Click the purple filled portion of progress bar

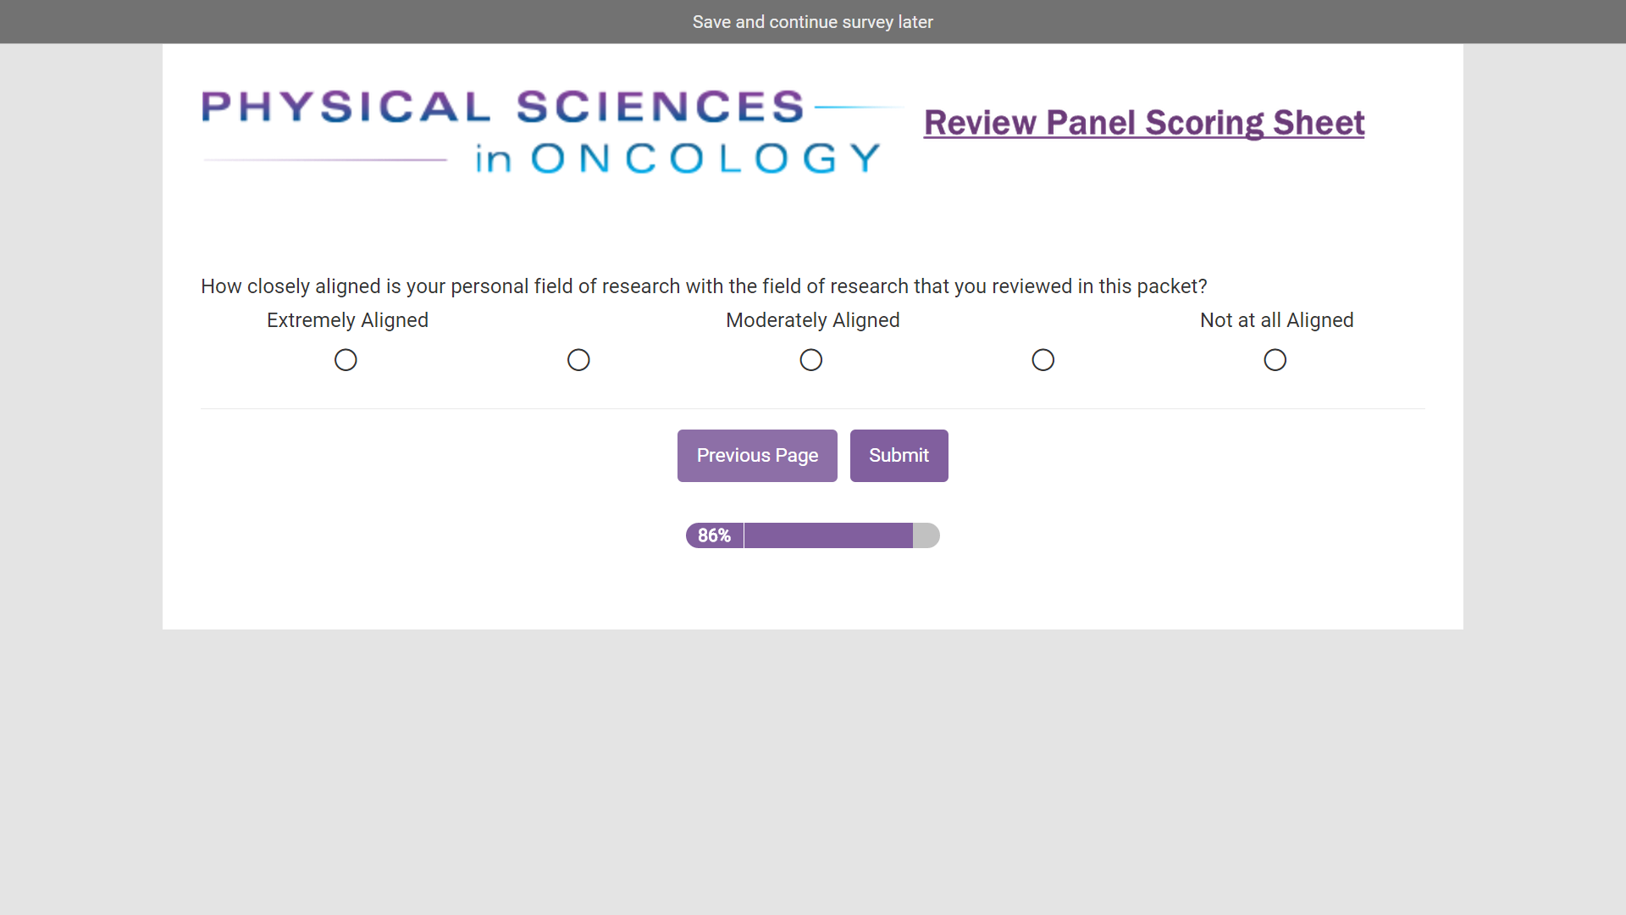click(828, 535)
